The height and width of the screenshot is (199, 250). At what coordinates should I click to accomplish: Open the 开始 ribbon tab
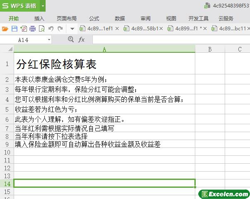point(14,19)
